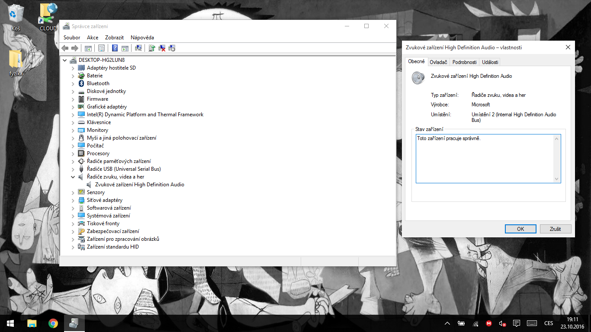This screenshot has width=591, height=332.
Task: Open the Windows Start menu
Action: coord(10,323)
